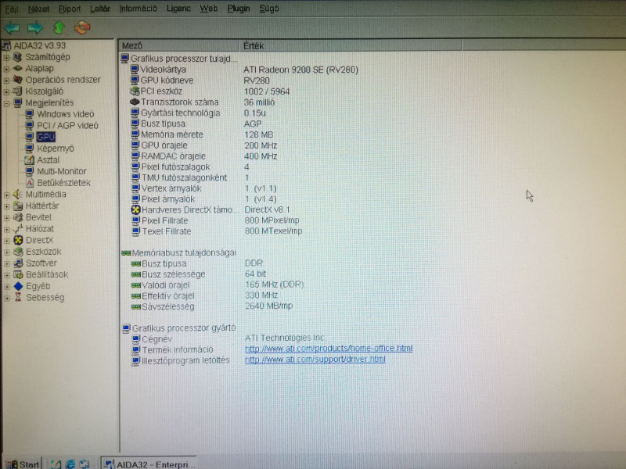The image size is (626, 469).
Task: Collapse the Megjelenítés tree node
Action: coord(6,103)
